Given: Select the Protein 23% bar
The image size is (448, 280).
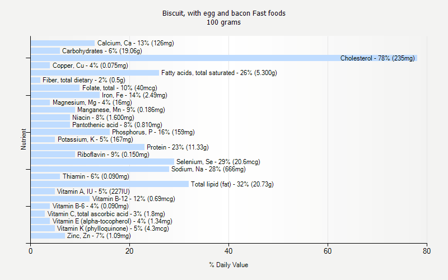Looking at the screenshot, I should 87,147.
